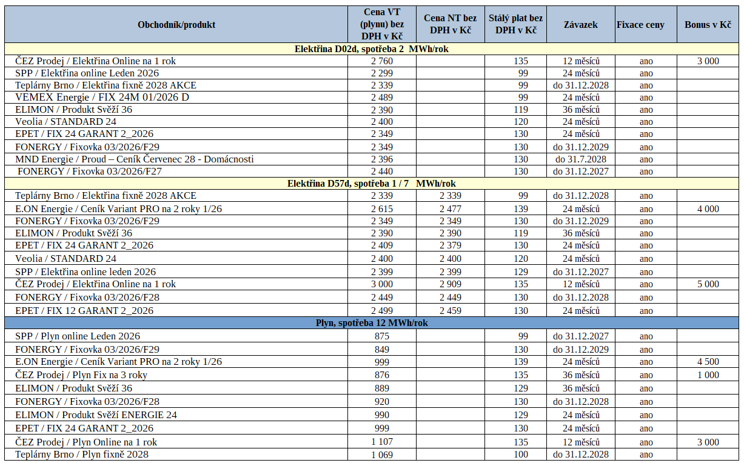Select the 4 500 bonus cell in Plyn
The width and height of the screenshot is (744, 463).
point(708,362)
